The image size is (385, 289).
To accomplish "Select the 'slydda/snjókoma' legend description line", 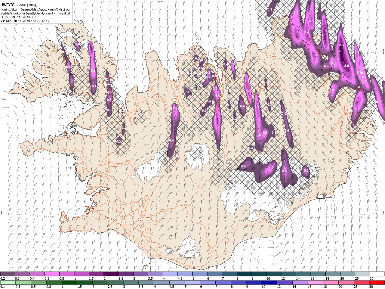I will tap(36, 13).
